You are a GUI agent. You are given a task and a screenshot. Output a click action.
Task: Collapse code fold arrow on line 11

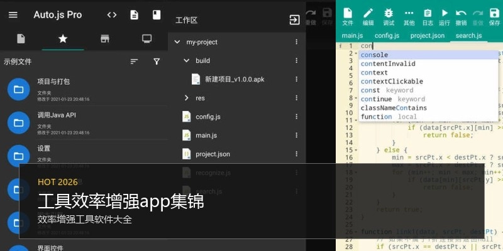point(356,120)
